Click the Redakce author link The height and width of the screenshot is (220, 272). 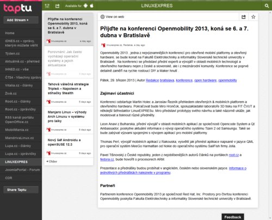click(152, 80)
